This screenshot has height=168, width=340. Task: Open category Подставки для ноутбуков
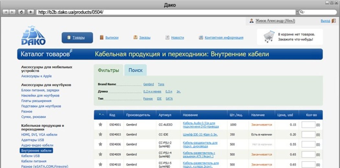tap(41, 106)
